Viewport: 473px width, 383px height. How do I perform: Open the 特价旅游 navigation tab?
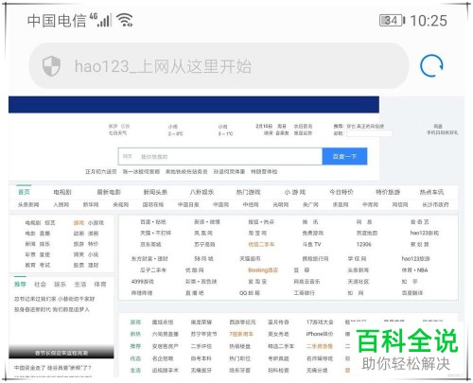388,192
